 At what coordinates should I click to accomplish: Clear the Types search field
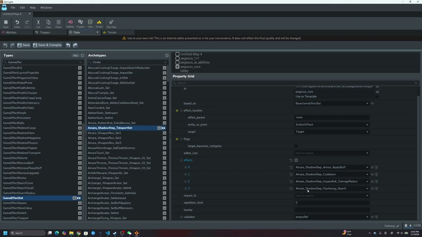pyautogui.click(x=80, y=62)
